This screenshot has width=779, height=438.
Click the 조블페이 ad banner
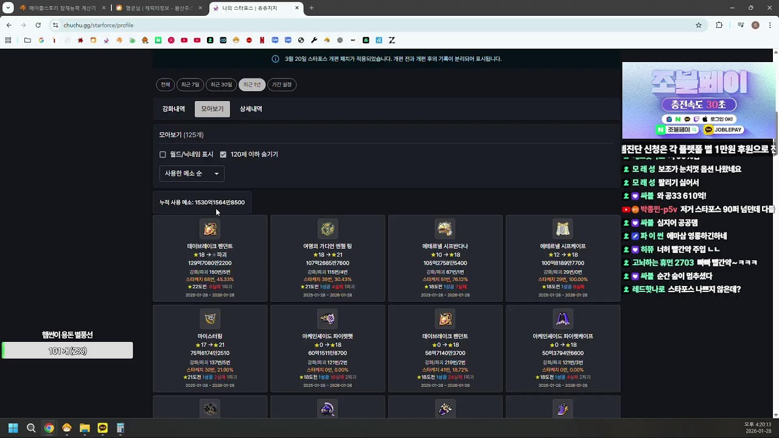[x=699, y=100]
